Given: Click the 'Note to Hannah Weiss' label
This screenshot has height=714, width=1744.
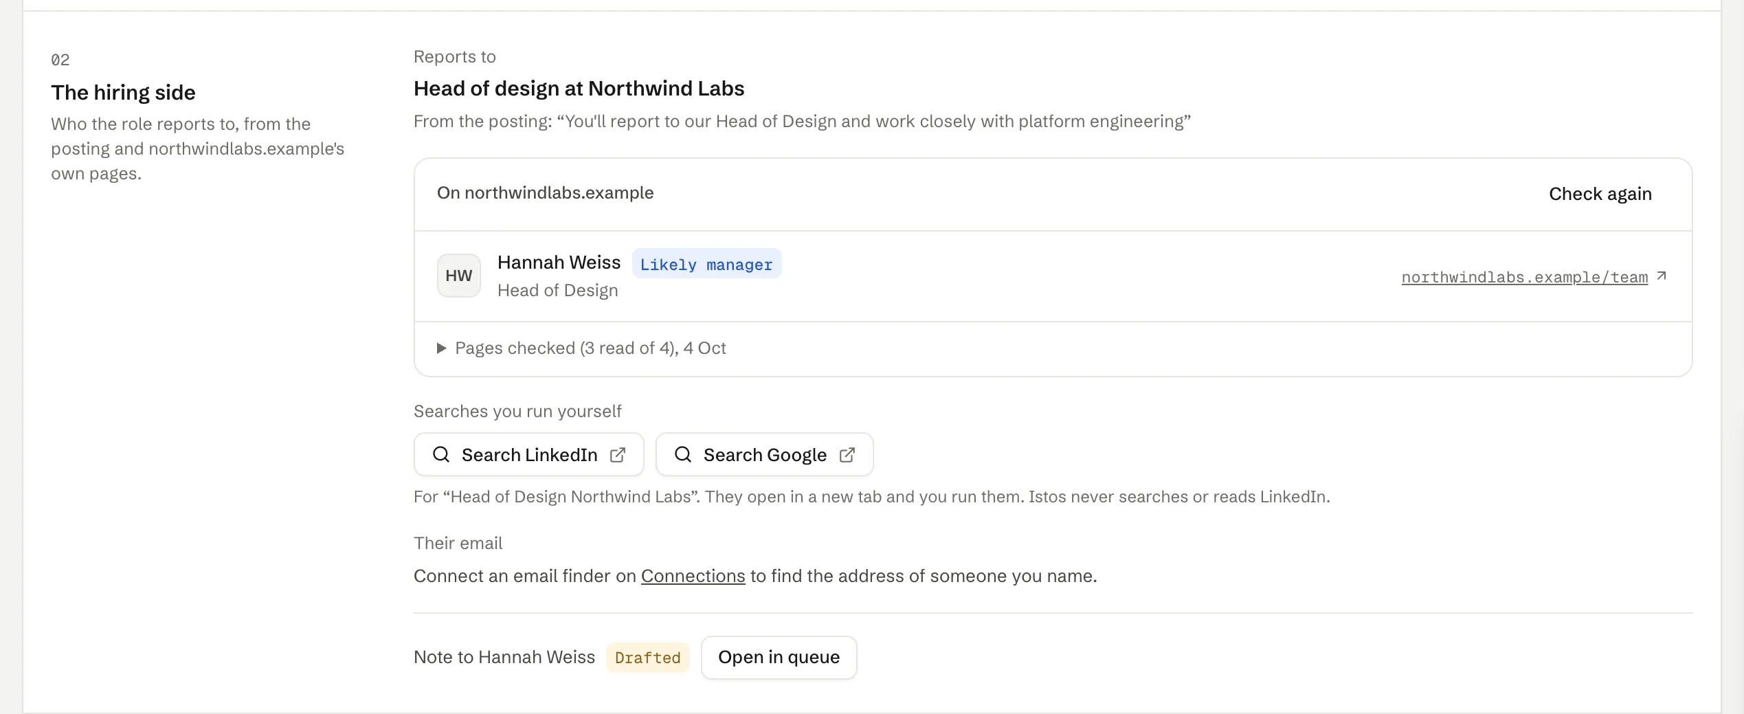Looking at the screenshot, I should coord(504,658).
